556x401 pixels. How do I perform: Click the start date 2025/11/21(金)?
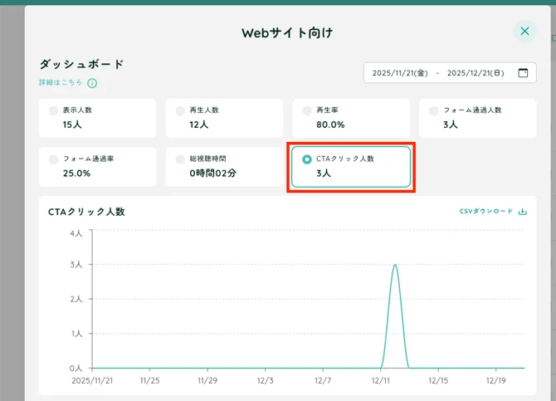click(x=400, y=73)
